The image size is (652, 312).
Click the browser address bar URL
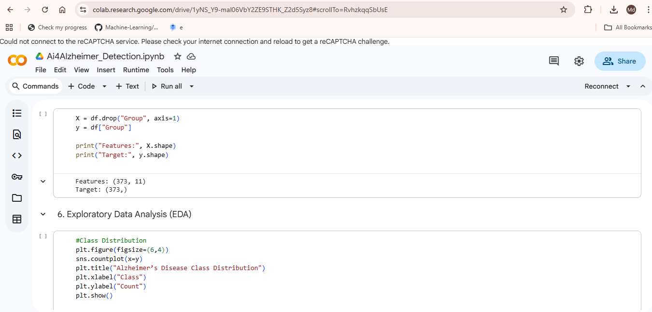coord(240,10)
